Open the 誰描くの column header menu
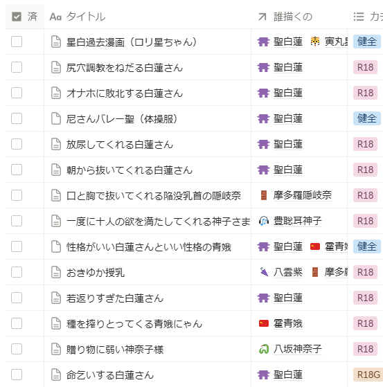This screenshot has height=387, width=383. point(299,17)
